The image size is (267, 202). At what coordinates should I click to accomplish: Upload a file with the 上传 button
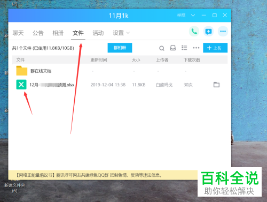point(215,48)
